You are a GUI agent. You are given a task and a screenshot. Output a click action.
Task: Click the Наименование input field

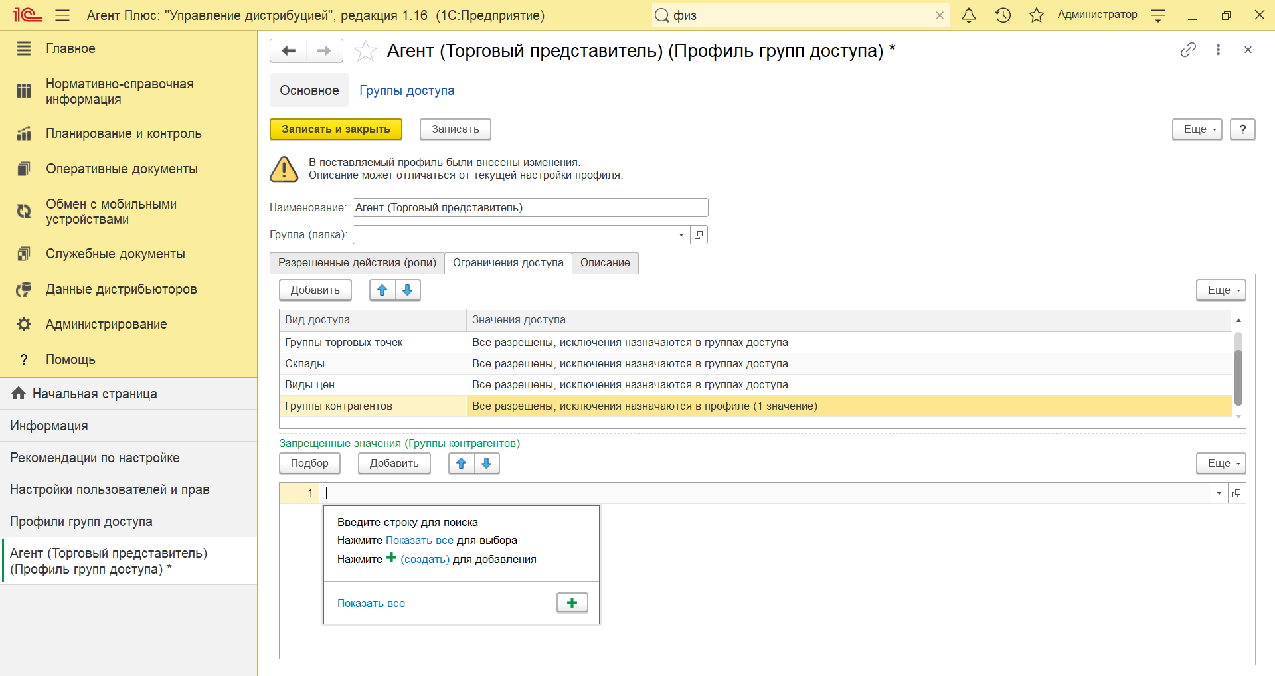tap(531, 208)
